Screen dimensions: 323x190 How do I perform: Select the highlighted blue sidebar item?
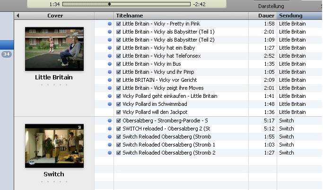click(x=7, y=45)
